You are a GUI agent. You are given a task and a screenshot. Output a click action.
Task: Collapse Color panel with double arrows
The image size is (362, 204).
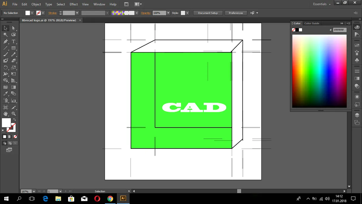coord(342,23)
